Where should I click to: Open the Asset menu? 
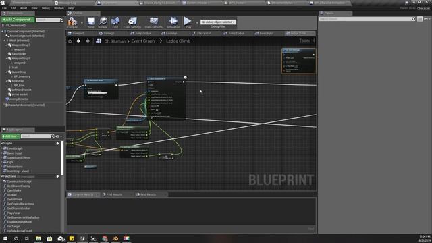24,8
